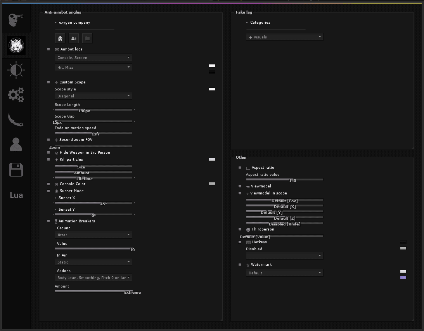The image size is (424, 331).
Task: Click the Sunset X slider
Action: pos(93,203)
